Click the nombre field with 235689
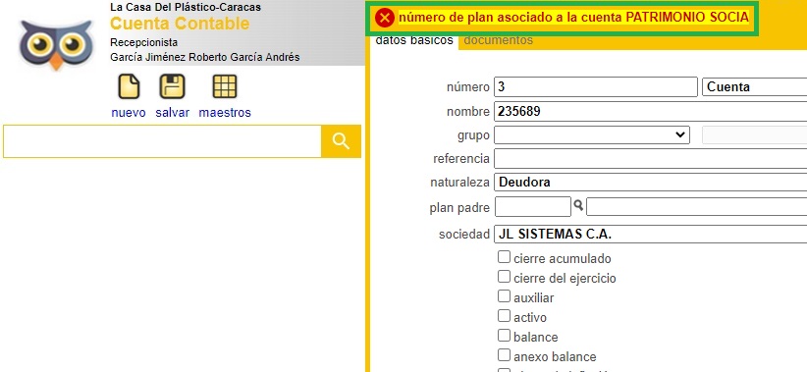This screenshot has height=372, width=807. pyautogui.click(x=651, y=111)
